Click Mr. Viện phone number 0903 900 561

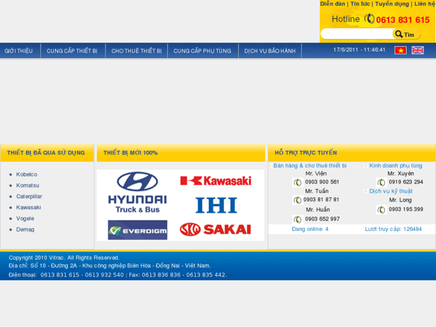coord(322,182)
